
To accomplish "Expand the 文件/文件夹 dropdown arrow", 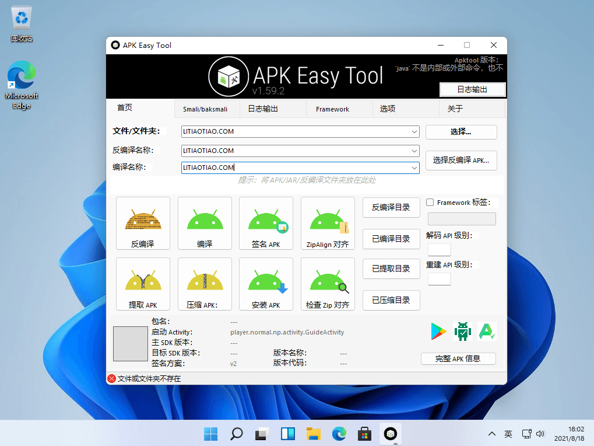I will point(414,131).
